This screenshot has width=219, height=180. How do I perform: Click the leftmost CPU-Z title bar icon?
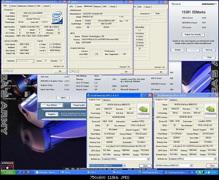click(x=3, y=1)
